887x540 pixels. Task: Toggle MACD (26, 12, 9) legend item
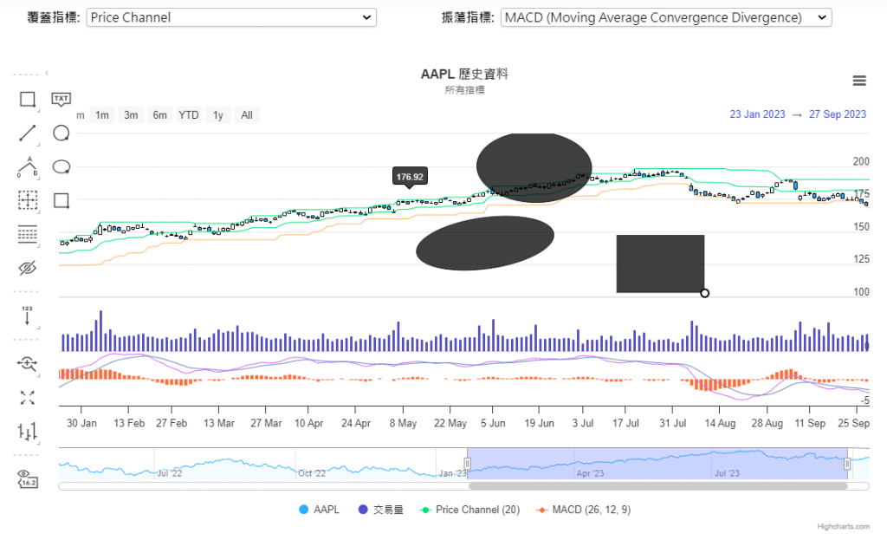pyautogui.click(x=584, y=510)
